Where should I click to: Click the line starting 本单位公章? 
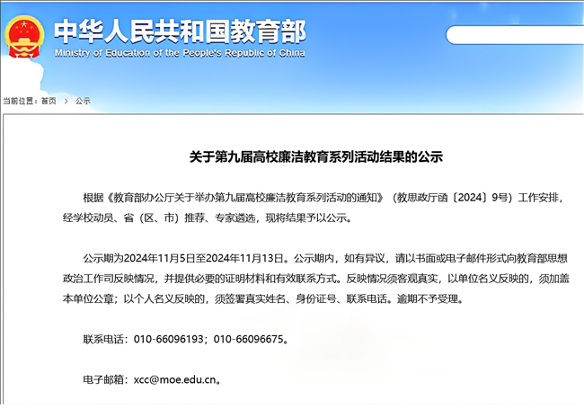click(264, 298)
